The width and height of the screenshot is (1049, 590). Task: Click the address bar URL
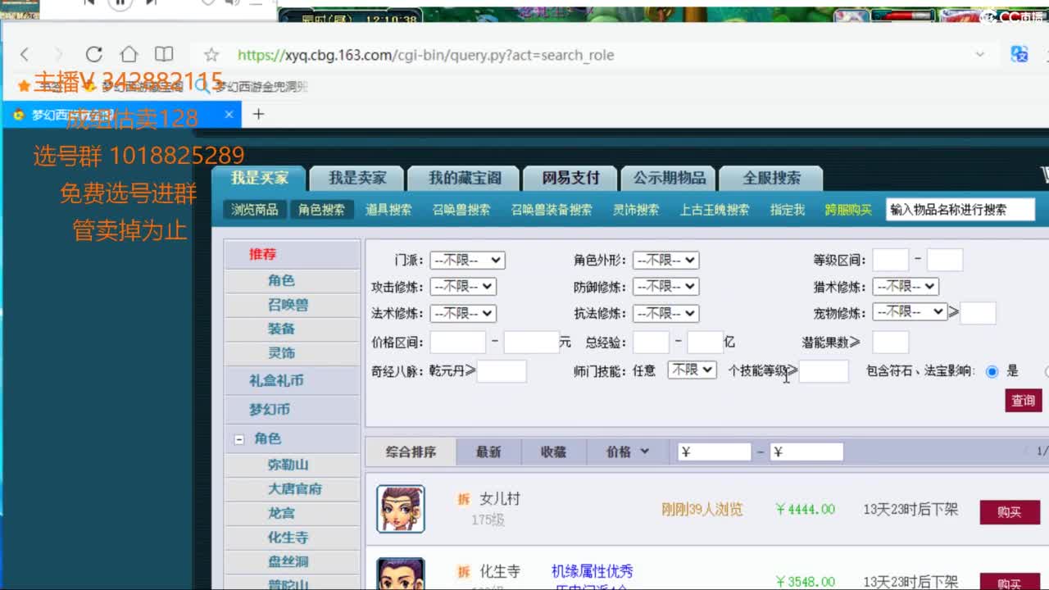(425, 55)
